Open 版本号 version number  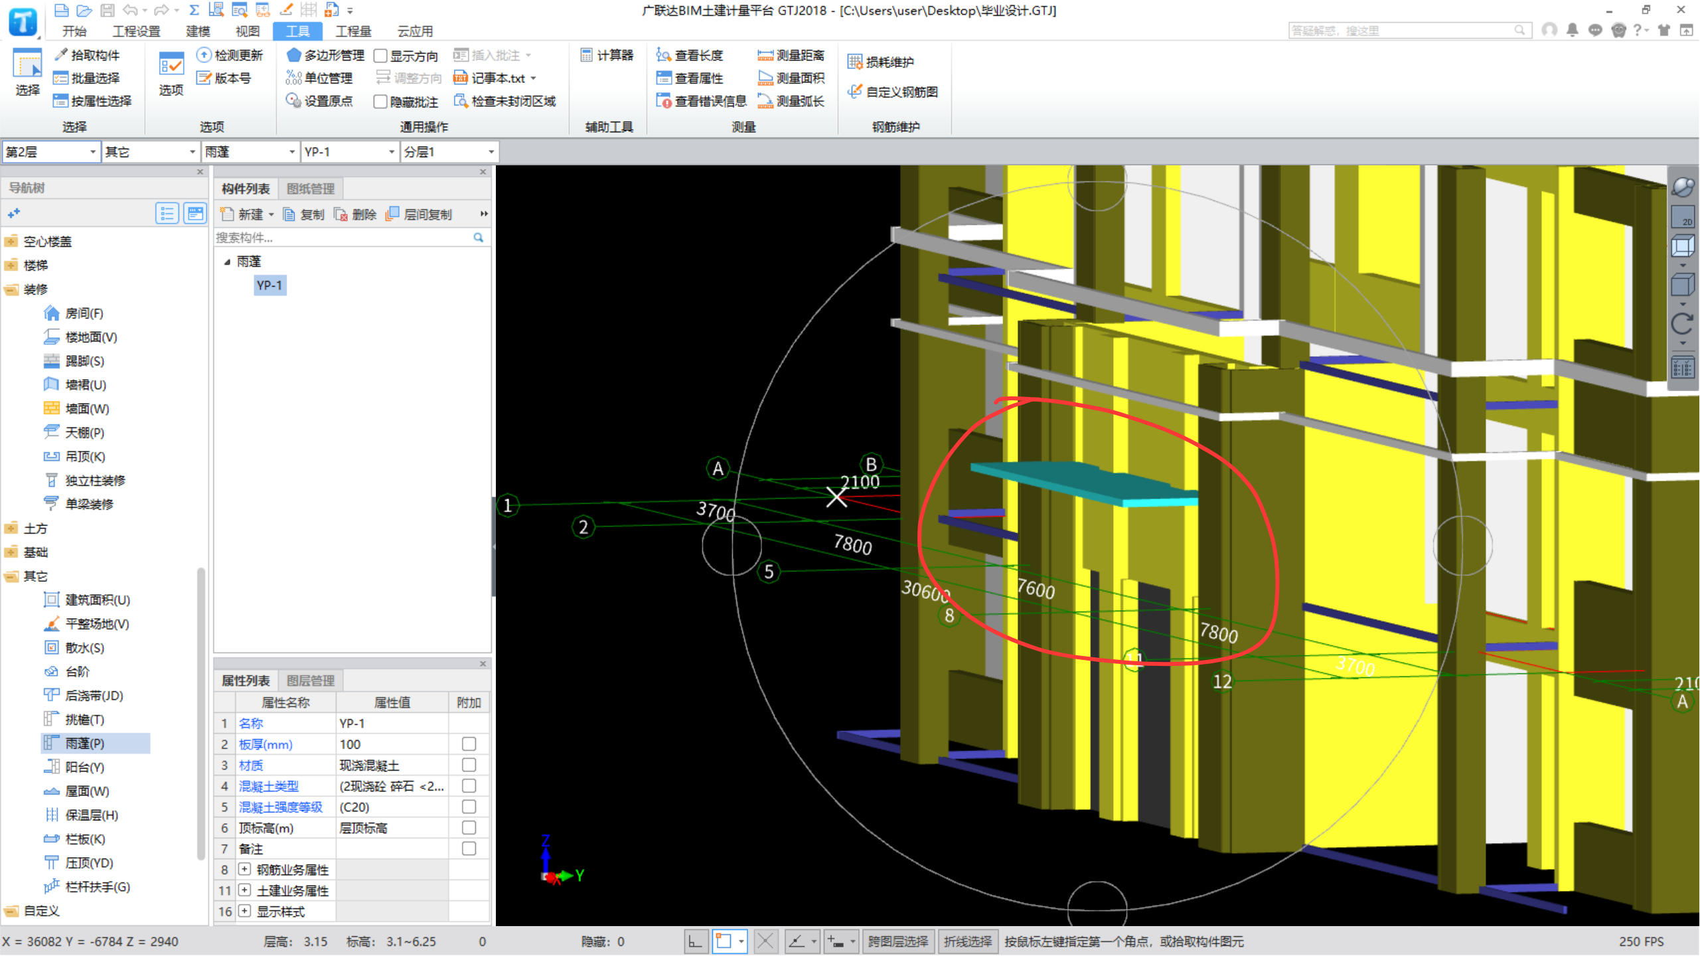pyautogui.click(x=224, y=78)
